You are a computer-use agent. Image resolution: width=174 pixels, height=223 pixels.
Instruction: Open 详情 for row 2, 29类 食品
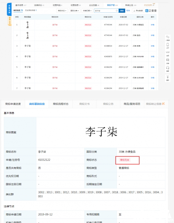coord(153,35)
